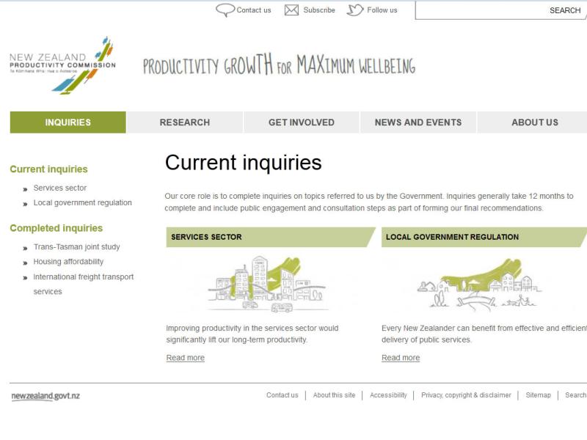Select the GET INVOLVED menu item
The width and height of the screenshot is (587, 440).
click(x=301, y=122)
